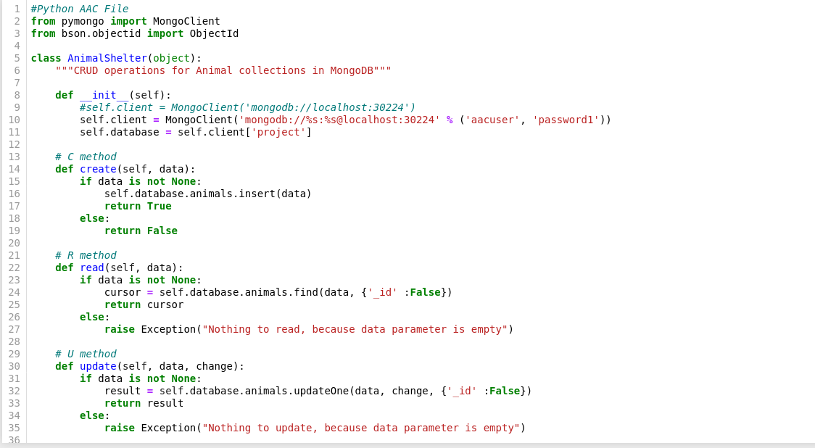This screenshot has height=448, width=815.
Task: Click line number 14 in the gutter
Action: click(14, 169)
